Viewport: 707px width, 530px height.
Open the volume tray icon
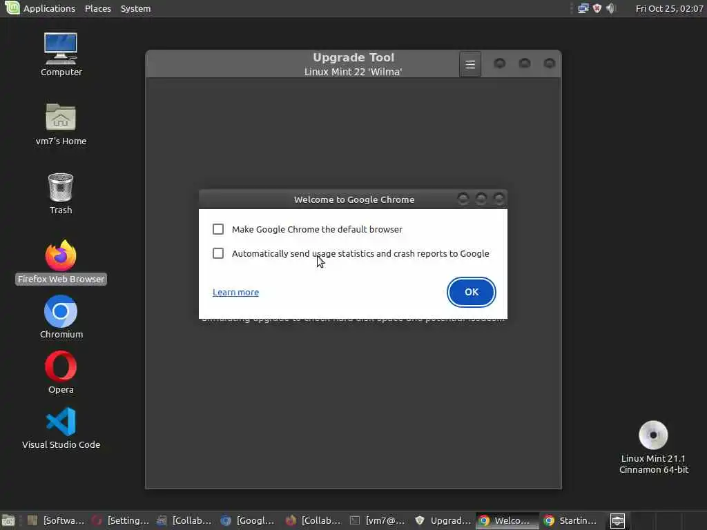pos(611,8)
